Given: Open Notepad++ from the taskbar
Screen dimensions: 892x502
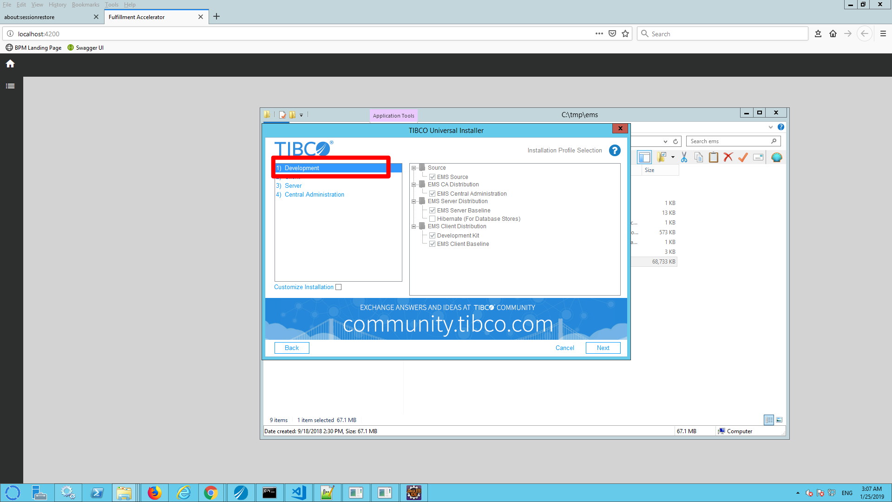Looking at the screenshot, I should 327,493.
